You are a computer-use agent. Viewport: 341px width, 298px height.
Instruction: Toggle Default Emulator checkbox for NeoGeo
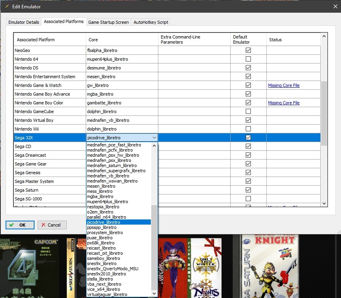coord(248,50)
